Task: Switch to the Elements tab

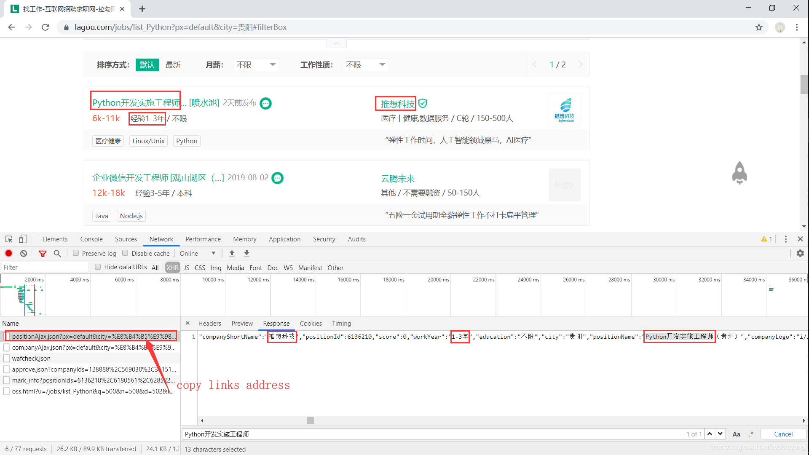Action: click(x=55, y=239)
